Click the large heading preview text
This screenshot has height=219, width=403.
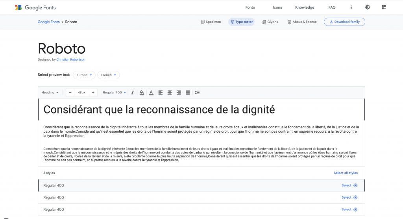159,110
